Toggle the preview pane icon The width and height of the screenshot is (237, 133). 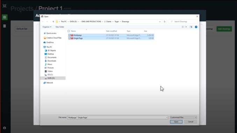click(191, 27)
